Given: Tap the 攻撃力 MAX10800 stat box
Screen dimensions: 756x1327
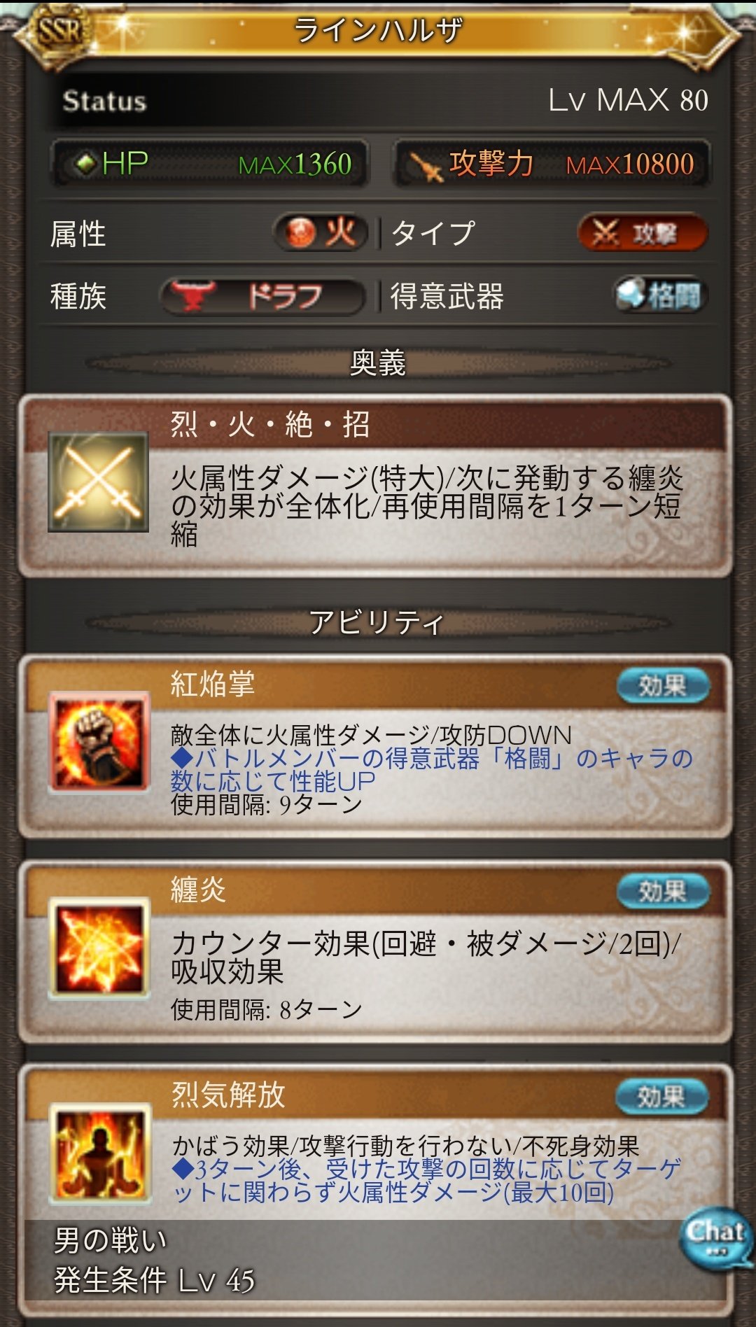Looking at the screenshot, I should (552, 164).
